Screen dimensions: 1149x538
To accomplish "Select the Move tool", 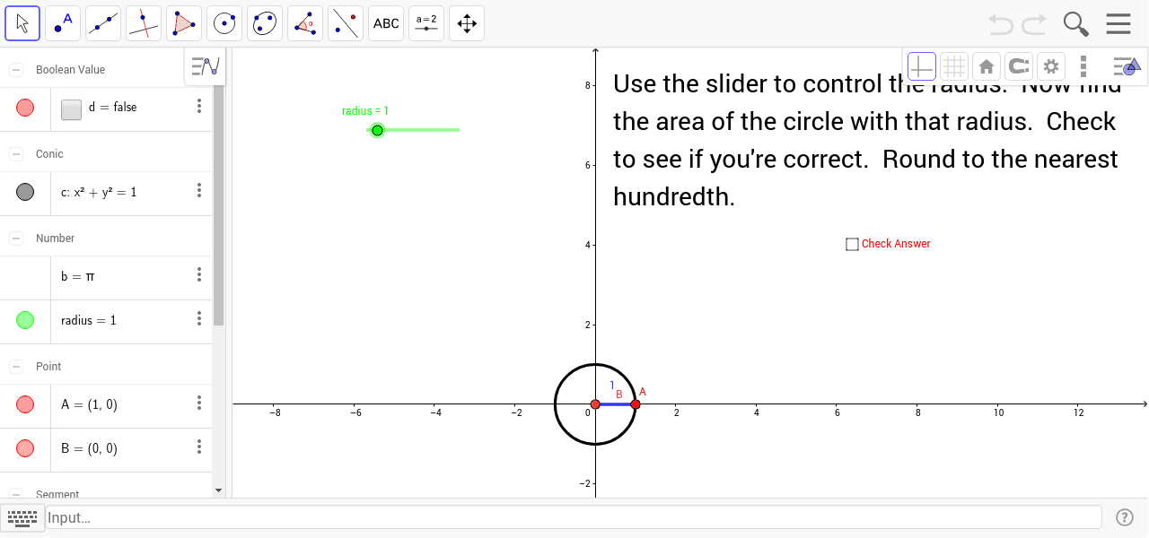I will (22, 22).
